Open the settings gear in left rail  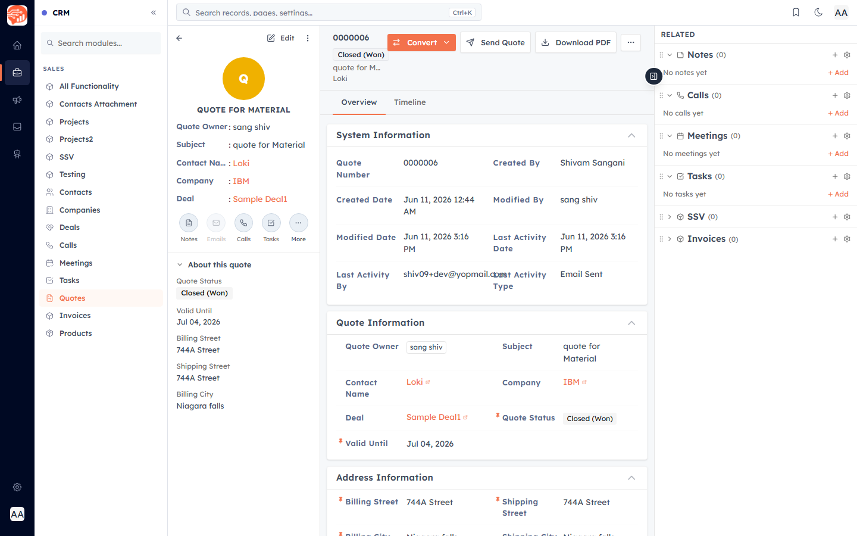tap(17, 487)
